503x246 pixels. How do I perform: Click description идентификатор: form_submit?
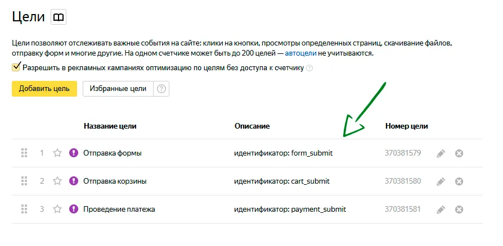tap(283, 153)
